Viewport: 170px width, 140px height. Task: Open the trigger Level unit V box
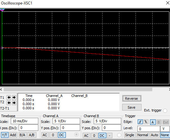165,129
